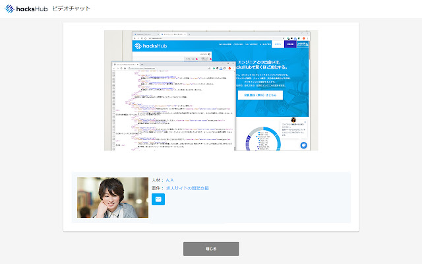Viewport: 422px width, 264px height.
Task: Click the 案件 label text
Action: pyautogui.click(x=158, y=188)
